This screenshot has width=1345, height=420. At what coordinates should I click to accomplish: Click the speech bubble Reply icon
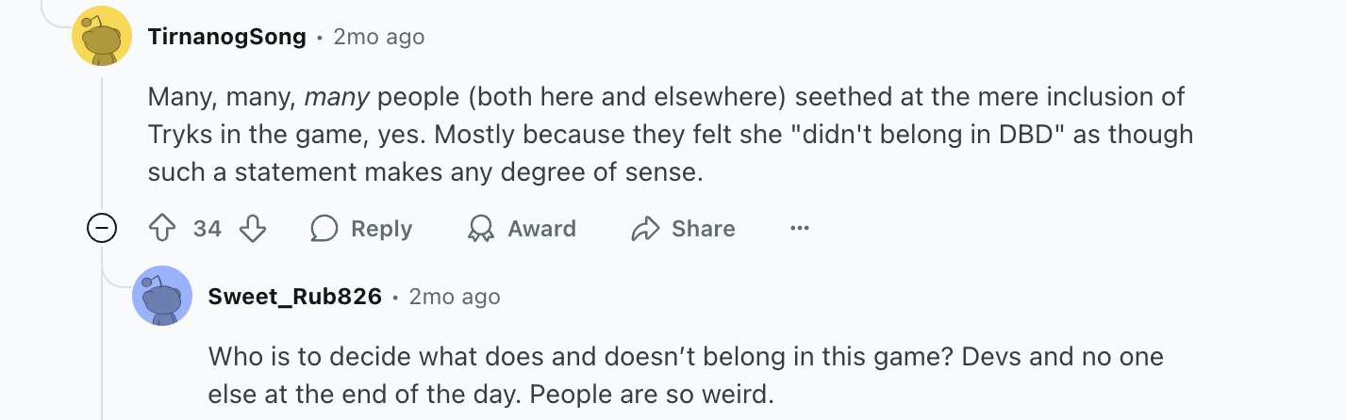325,229
